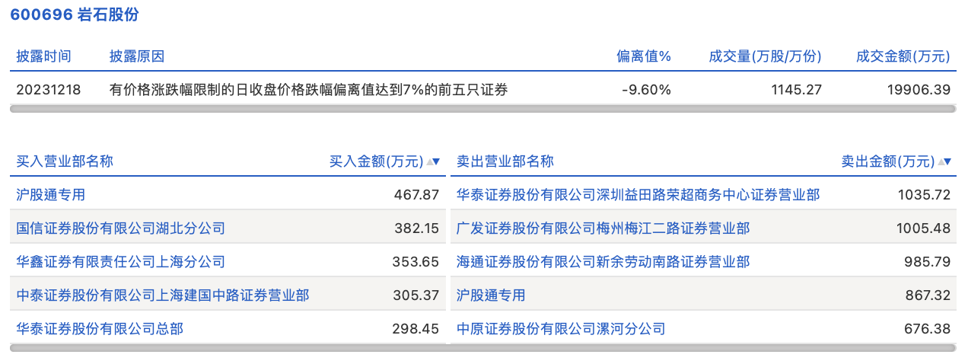The height and width of the screenshot is (364, 968).
Task: Open 华鑫证券有限责任公司上海分公司 link
Action: click(120, 262)
